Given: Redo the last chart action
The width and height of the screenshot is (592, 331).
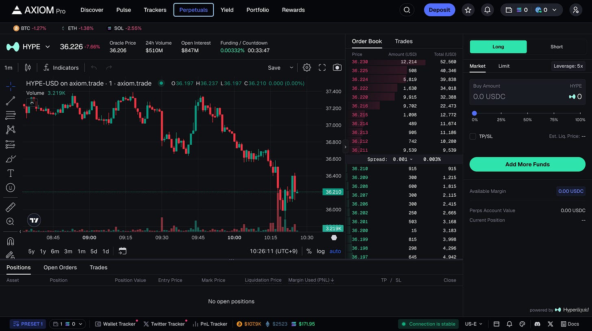Looking at the screenshot, I should [109, 67].
